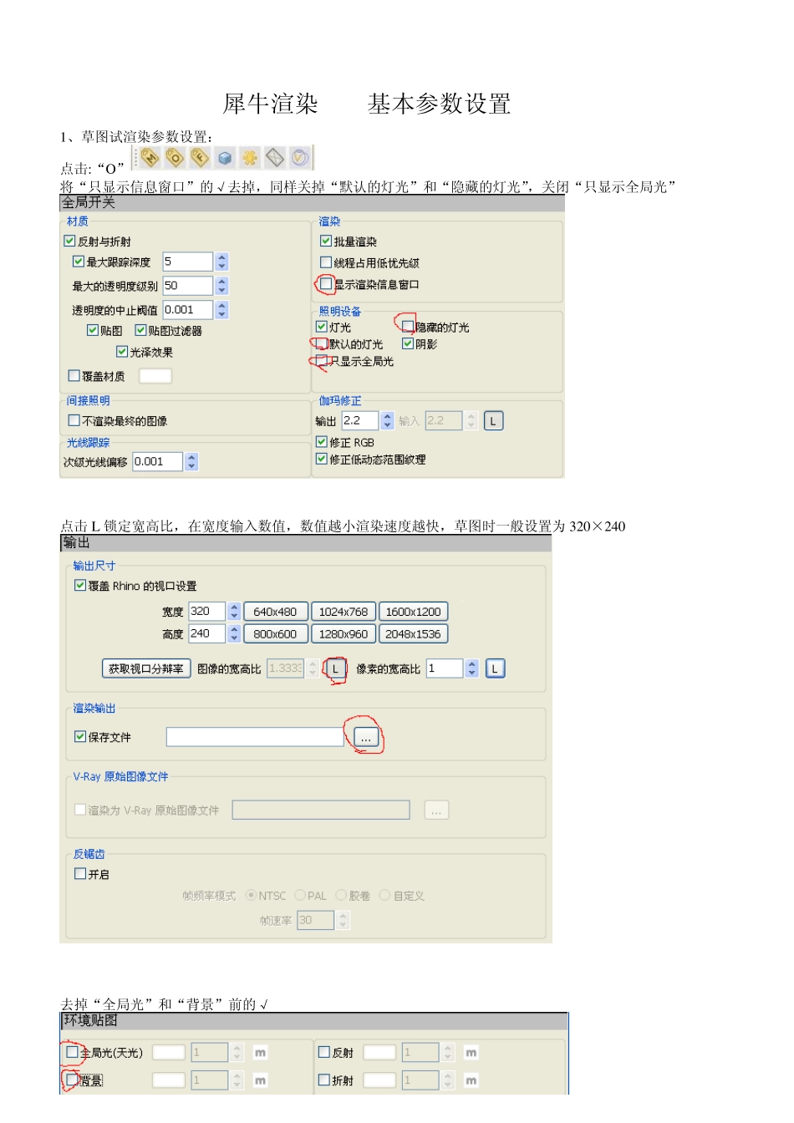Enable the 线程占用低优先级 checkbox
Image resolution: width=794 pixels, height=1123 pixels.
[326, 262]
